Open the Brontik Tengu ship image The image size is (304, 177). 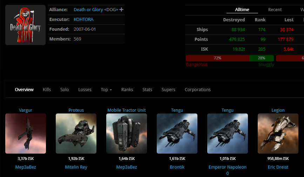tap(177, 133)
